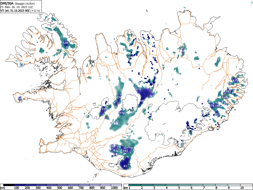Click the 141 visibility value on the map
The width and height of the screenshot is (253, 190).
point(121,113)
